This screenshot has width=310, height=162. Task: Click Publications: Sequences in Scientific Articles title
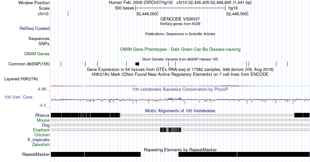click(x=180, y=34)
